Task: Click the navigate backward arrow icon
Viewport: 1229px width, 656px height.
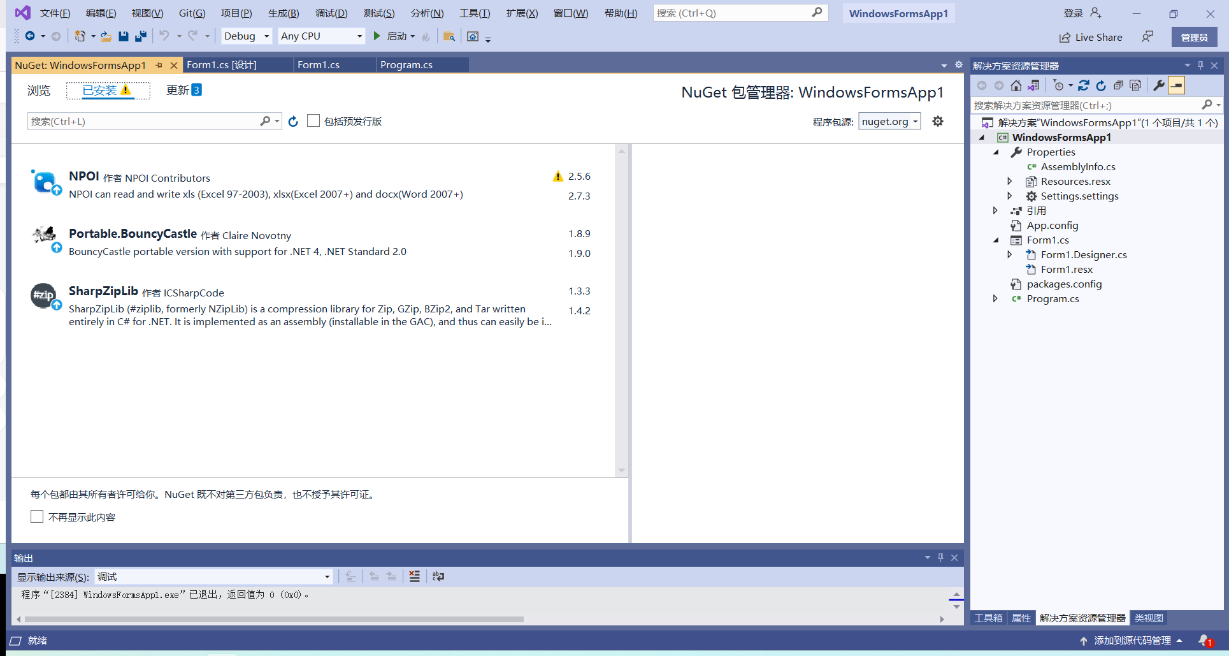Action: [30, 36]
